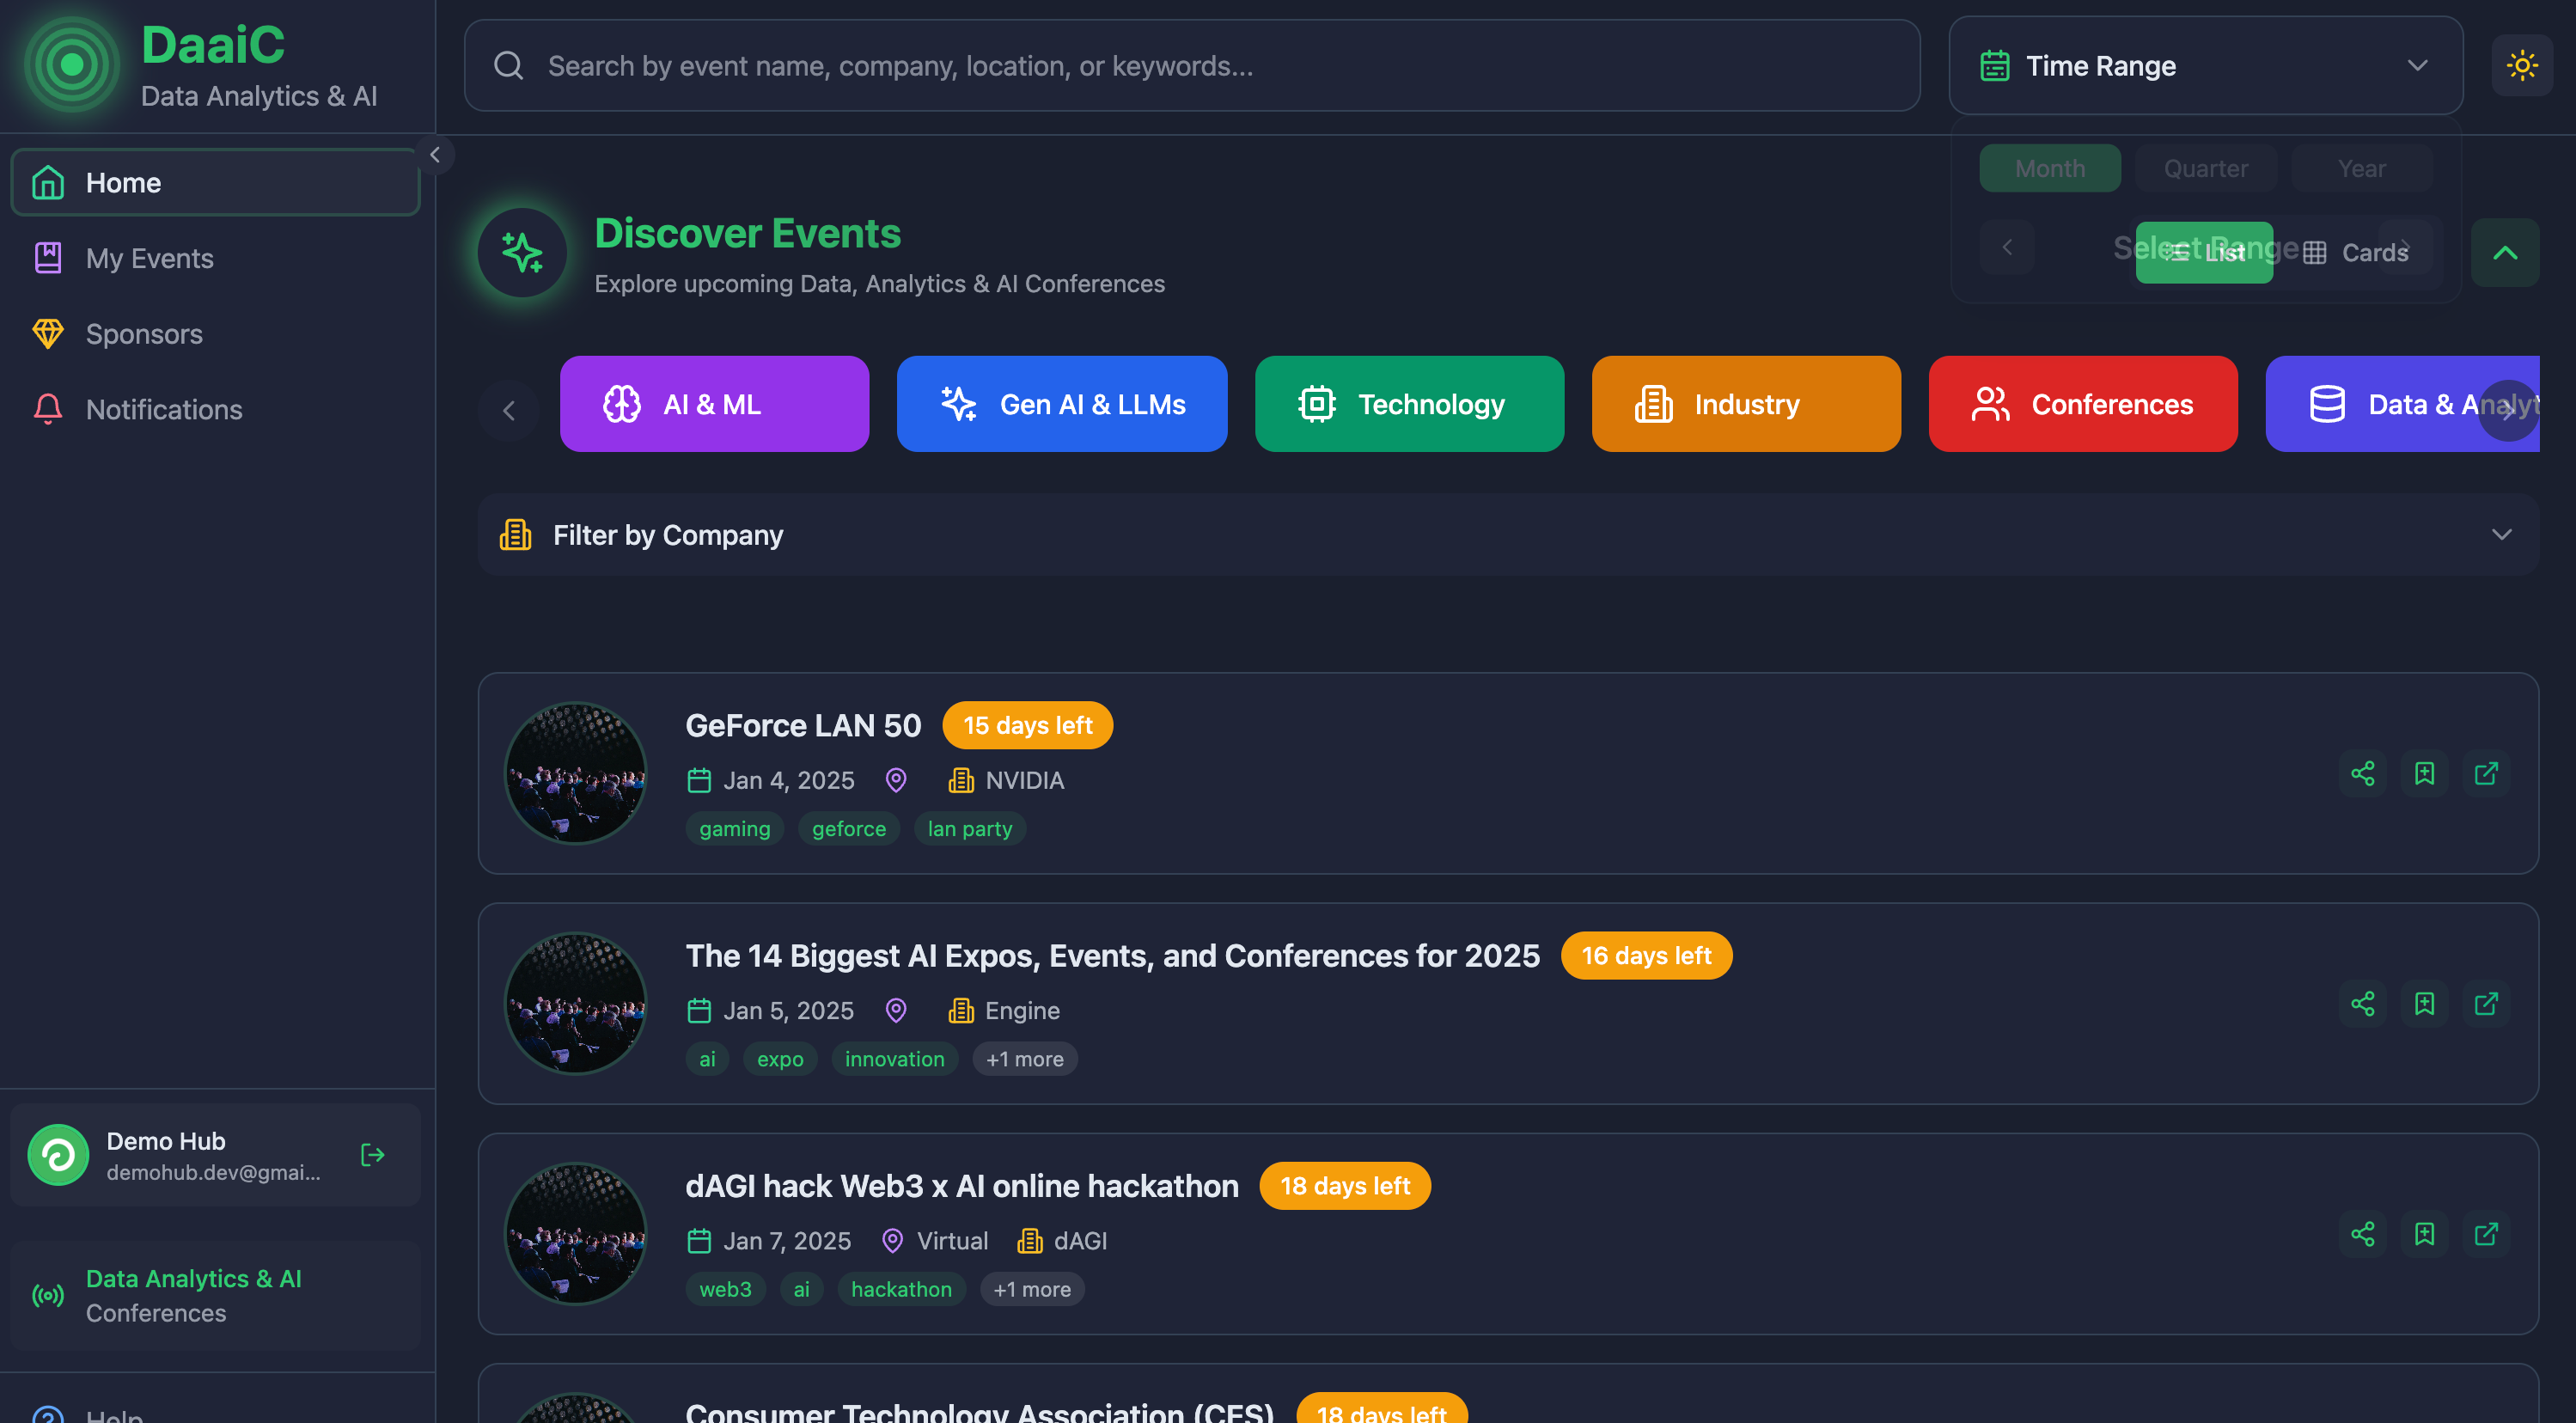Open external link for dAGI hackathon event
This screenshot has width=2576, height=1423.
(2486, 1234)
